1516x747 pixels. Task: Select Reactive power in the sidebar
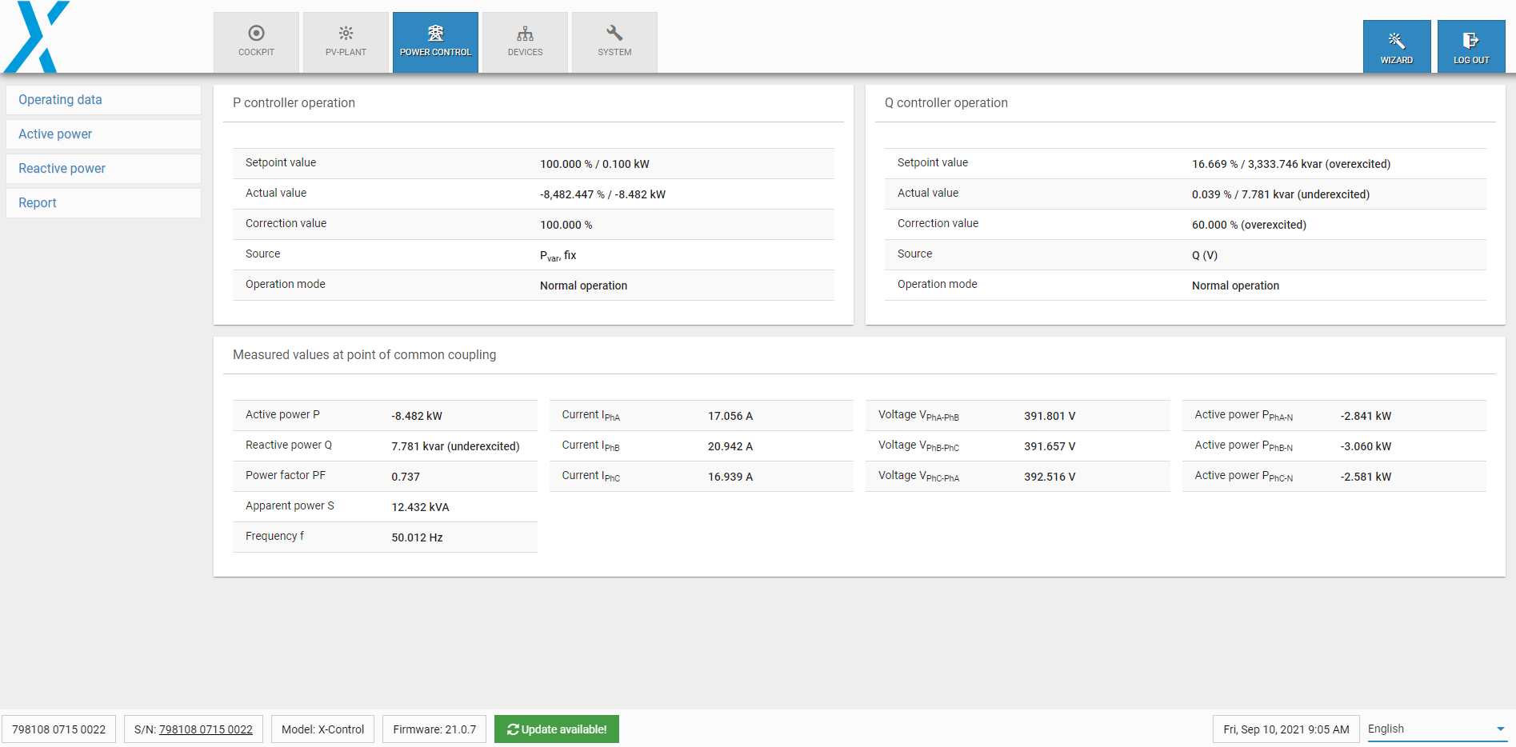(62, 169)
